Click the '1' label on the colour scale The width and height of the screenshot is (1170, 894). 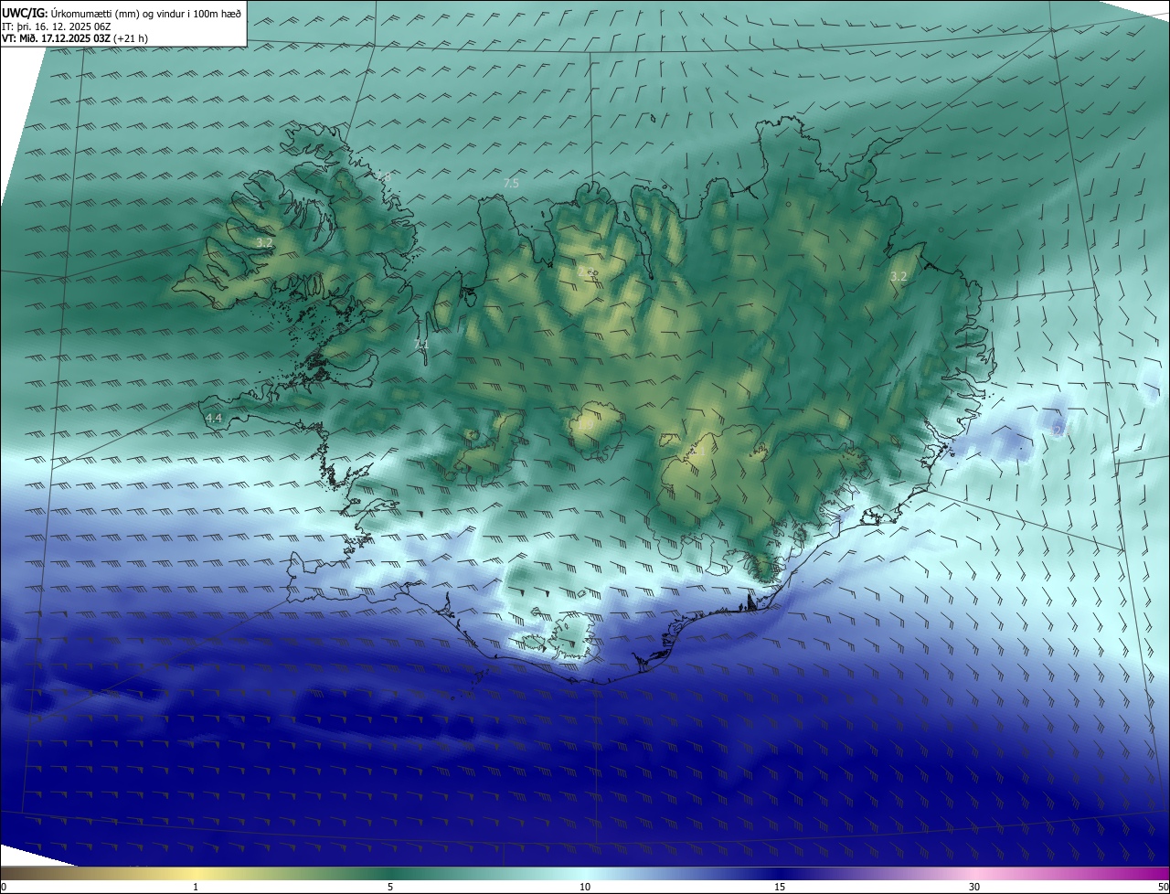pos(196,887)
